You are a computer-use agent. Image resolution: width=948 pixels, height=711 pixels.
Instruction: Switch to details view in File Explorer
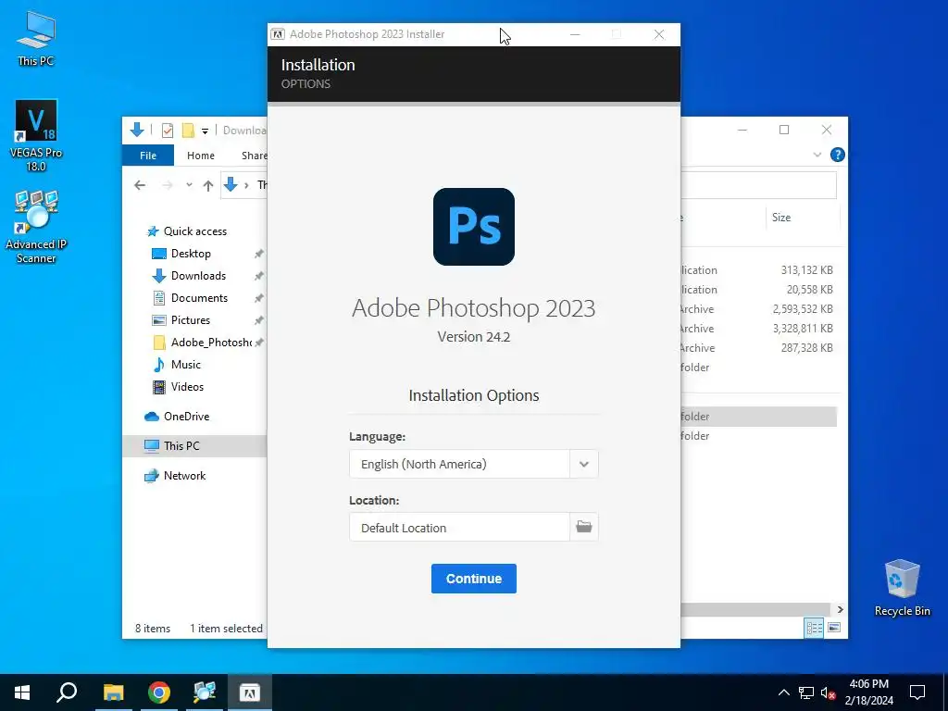(814, 628)
